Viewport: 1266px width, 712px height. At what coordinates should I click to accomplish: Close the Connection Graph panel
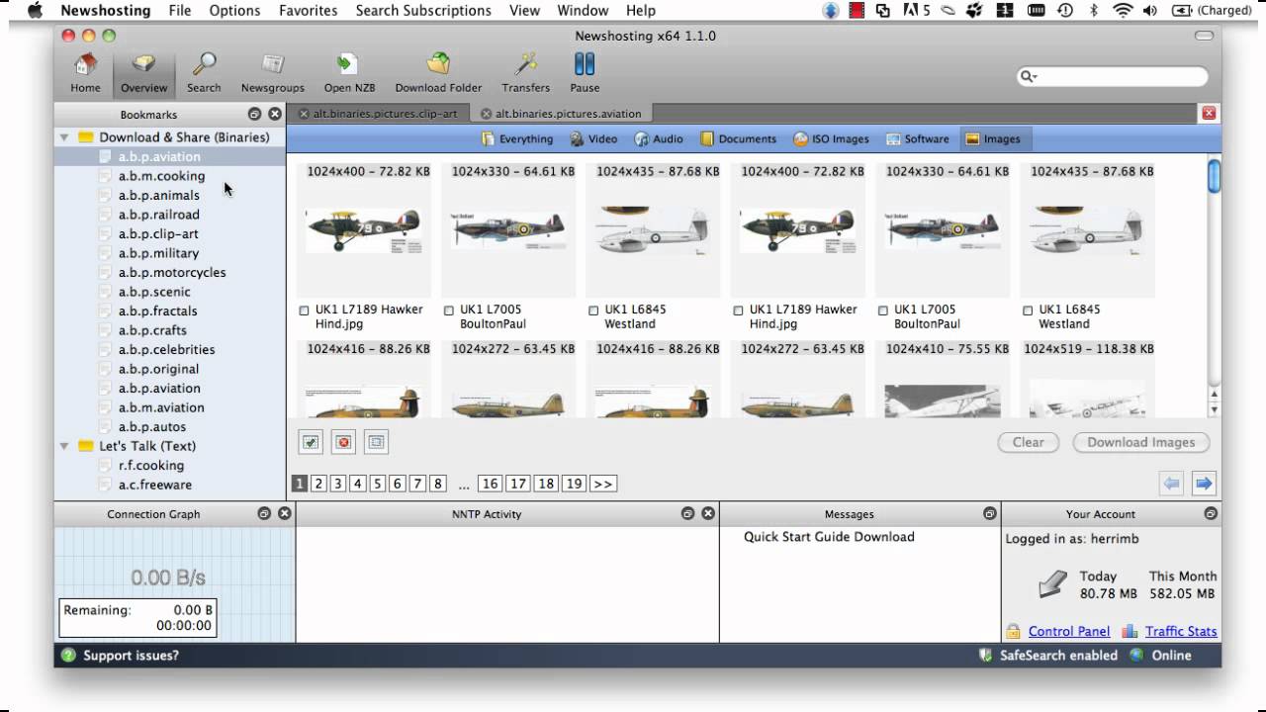[284, 513]
